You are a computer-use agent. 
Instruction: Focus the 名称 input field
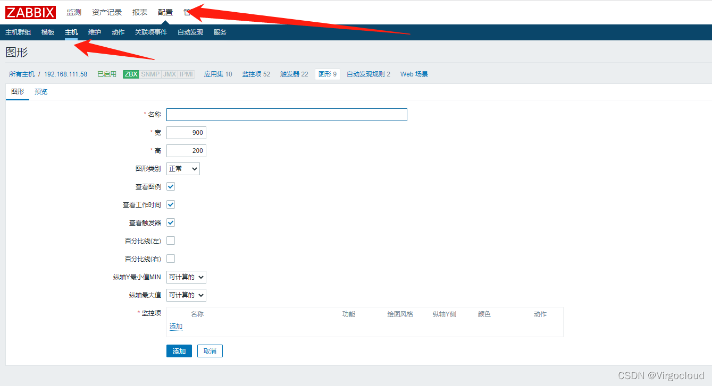287,115
